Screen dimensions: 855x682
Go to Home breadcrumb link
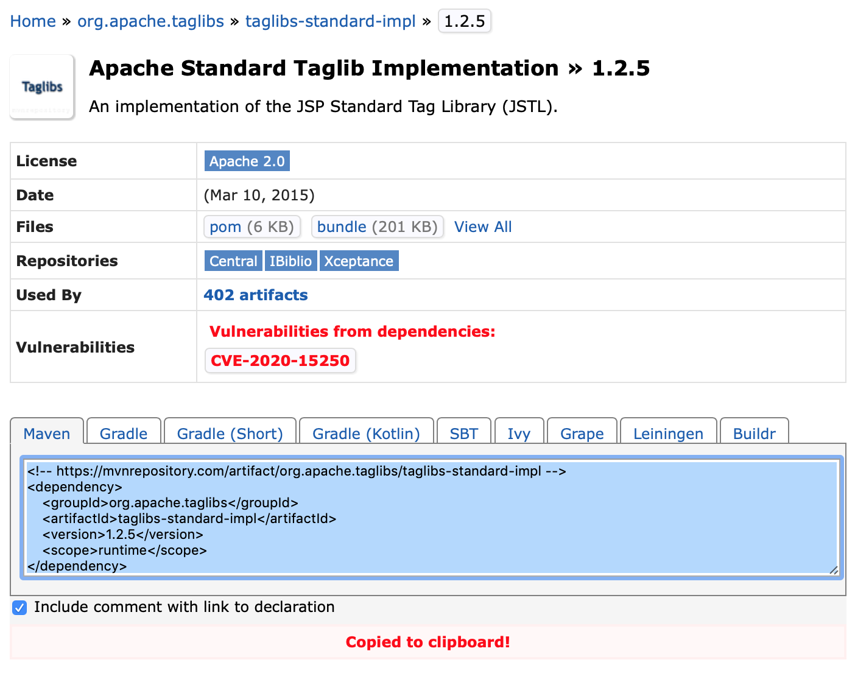[x=33, y=21]
